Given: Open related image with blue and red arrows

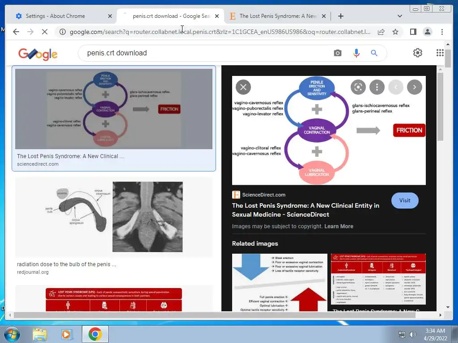Looking at the screenshot, I should pos(280,282).
